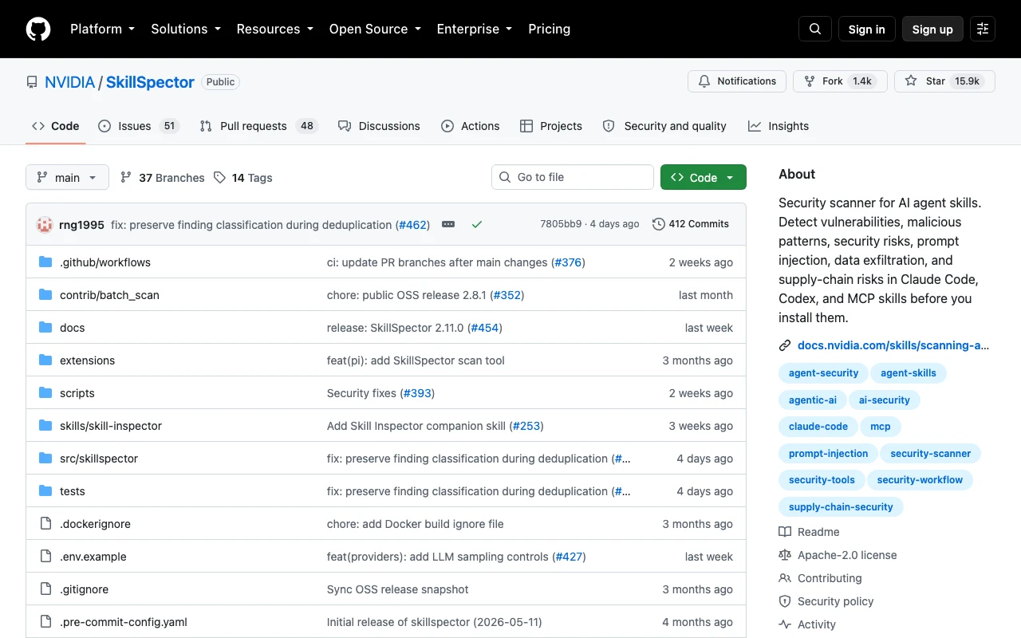Click the .github/workflows folder icon
This screenshot has height=638, width=1021.
click(45, 262)
